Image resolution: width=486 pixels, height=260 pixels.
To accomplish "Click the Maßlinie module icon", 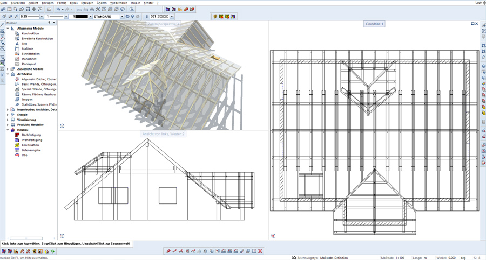I will (17, 49).
